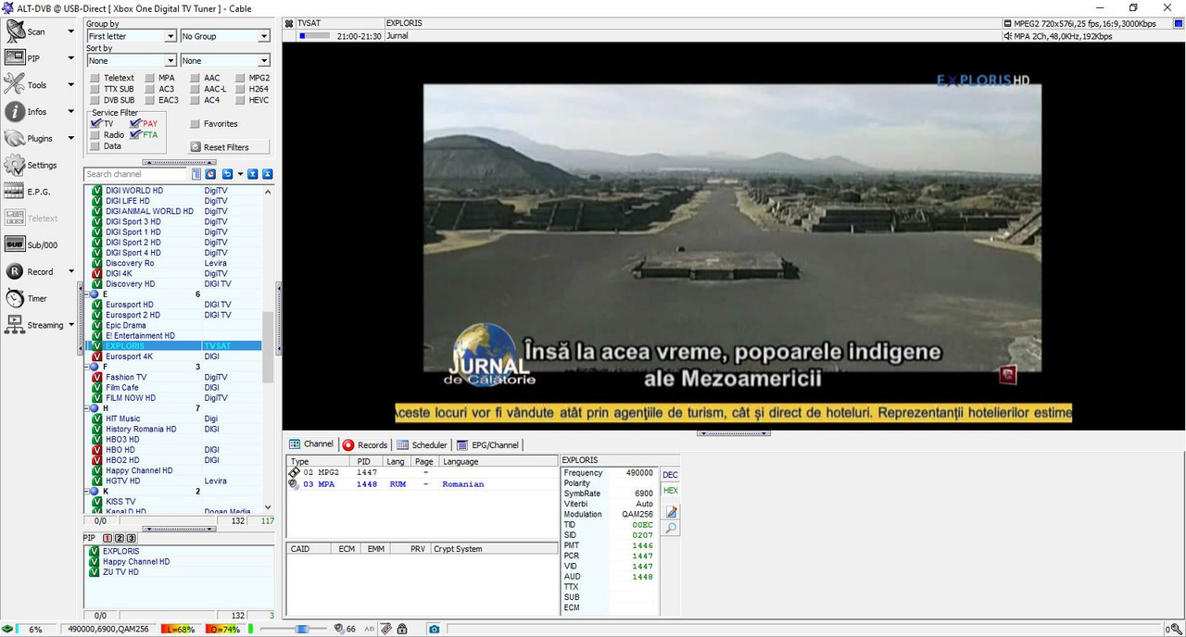Click the HBO HD red V icon
Screen dimensions: 1186x637
tap(97, 450)
